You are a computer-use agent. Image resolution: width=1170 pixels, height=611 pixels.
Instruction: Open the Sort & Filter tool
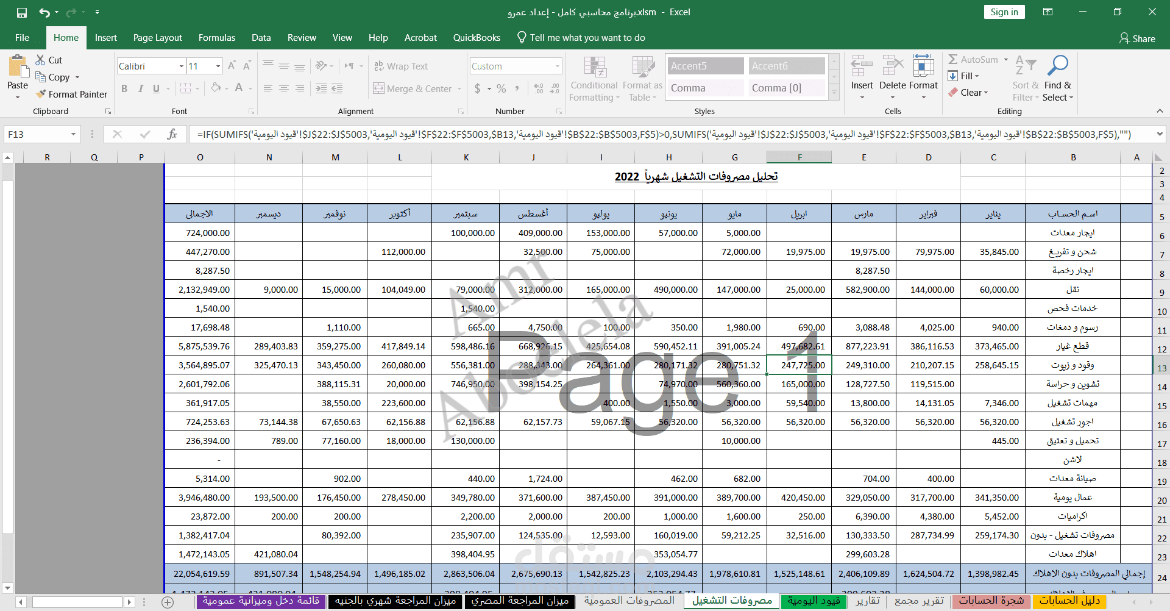[1026, 79]
